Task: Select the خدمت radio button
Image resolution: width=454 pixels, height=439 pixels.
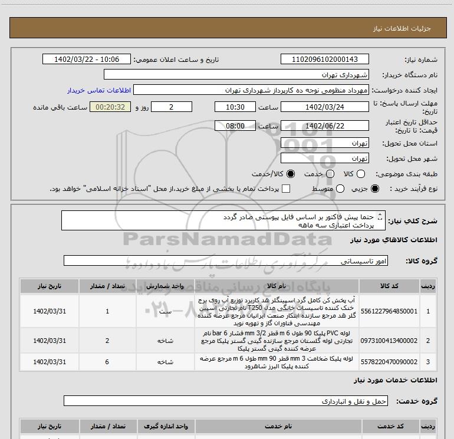Action: coord(330,174)
